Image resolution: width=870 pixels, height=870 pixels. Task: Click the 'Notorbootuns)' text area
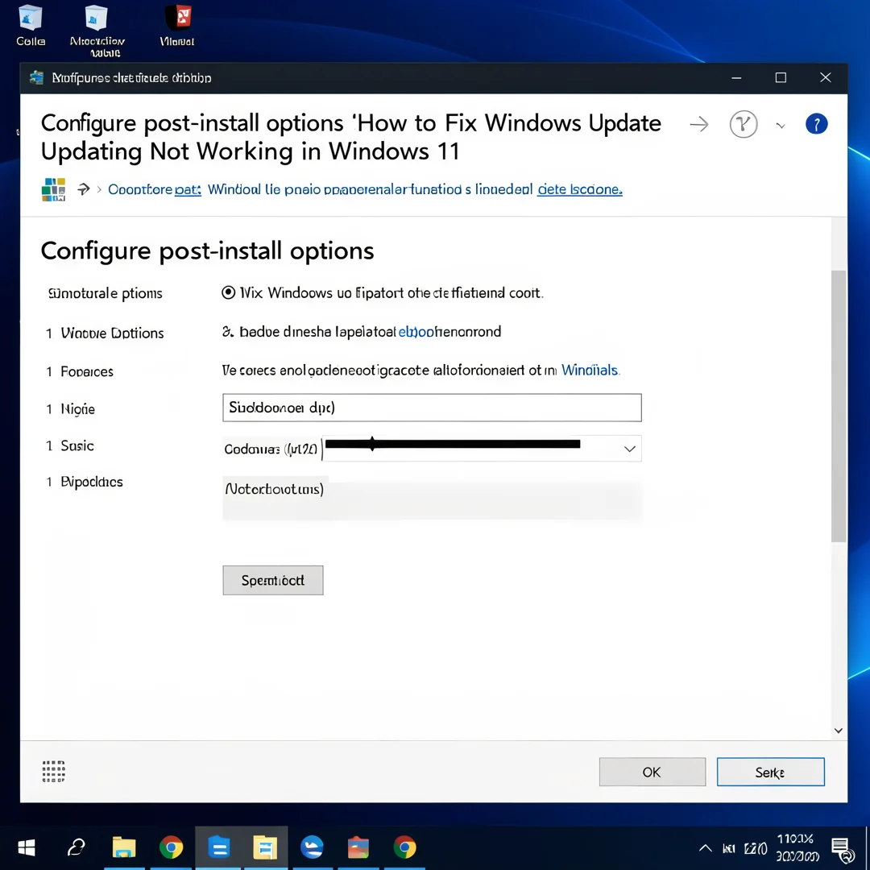coord(432,499)
